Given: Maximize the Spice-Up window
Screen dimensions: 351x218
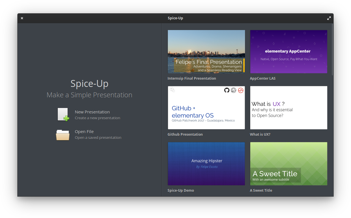Looking at the screenshot, I should [x=329, y=18].
